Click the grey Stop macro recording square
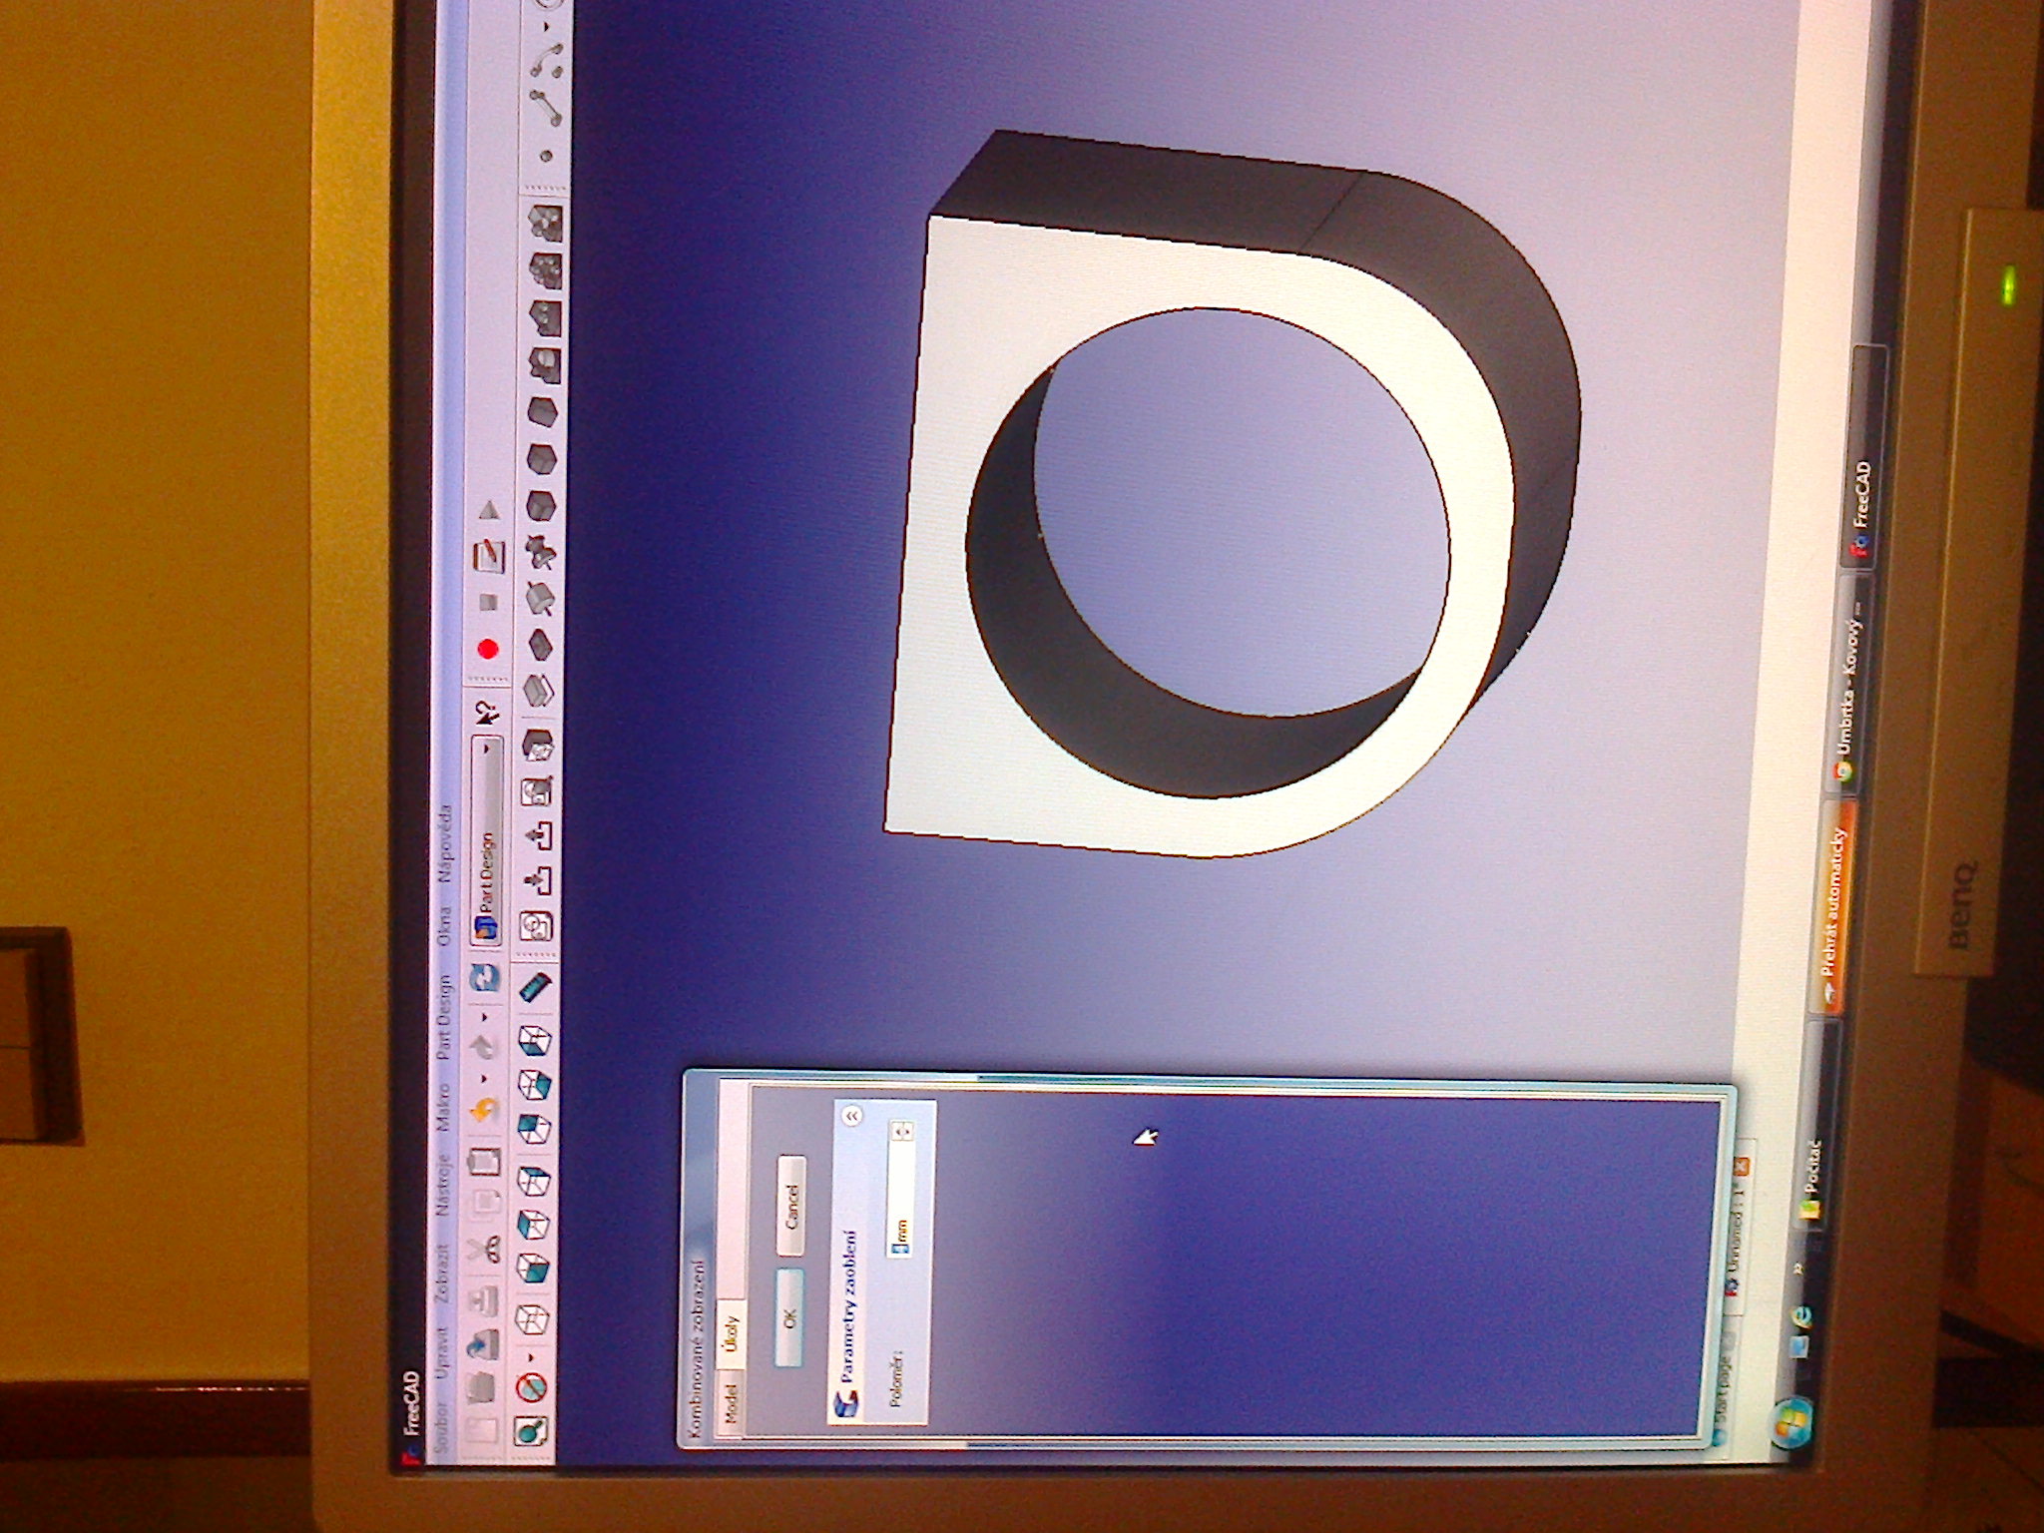 coord(488,602)
